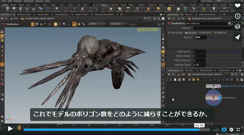Switch to the Geometry Spreadsheet tab
The width and height of the screenshot is (244, 135).
(x=104, y=15)
